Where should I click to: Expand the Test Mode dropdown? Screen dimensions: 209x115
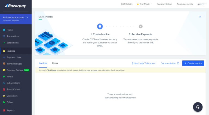[x=145, y=4]
